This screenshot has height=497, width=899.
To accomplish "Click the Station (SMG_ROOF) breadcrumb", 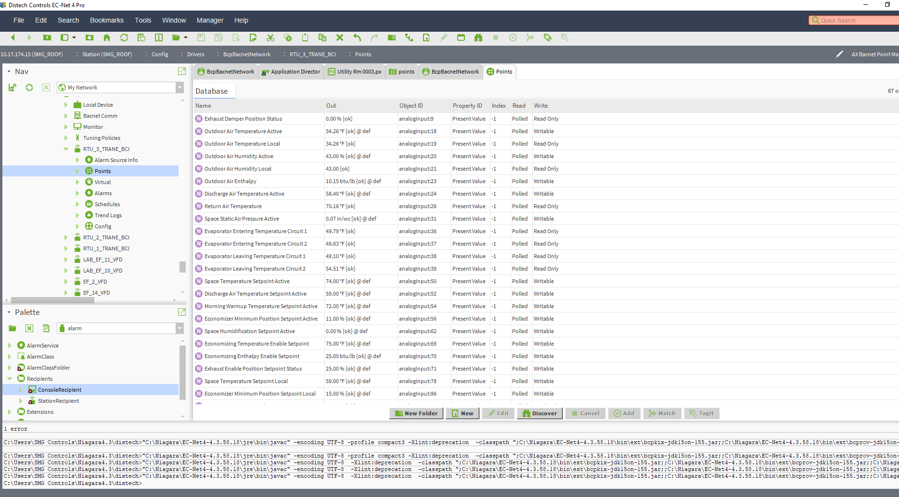I will click(107, 54).
